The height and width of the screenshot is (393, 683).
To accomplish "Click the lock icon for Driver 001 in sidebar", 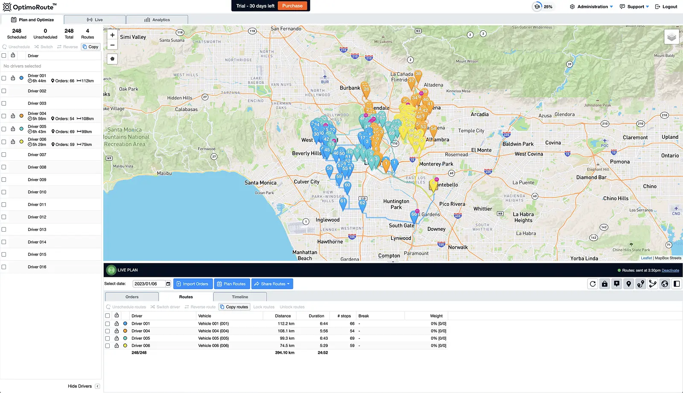I will [13, 78].
